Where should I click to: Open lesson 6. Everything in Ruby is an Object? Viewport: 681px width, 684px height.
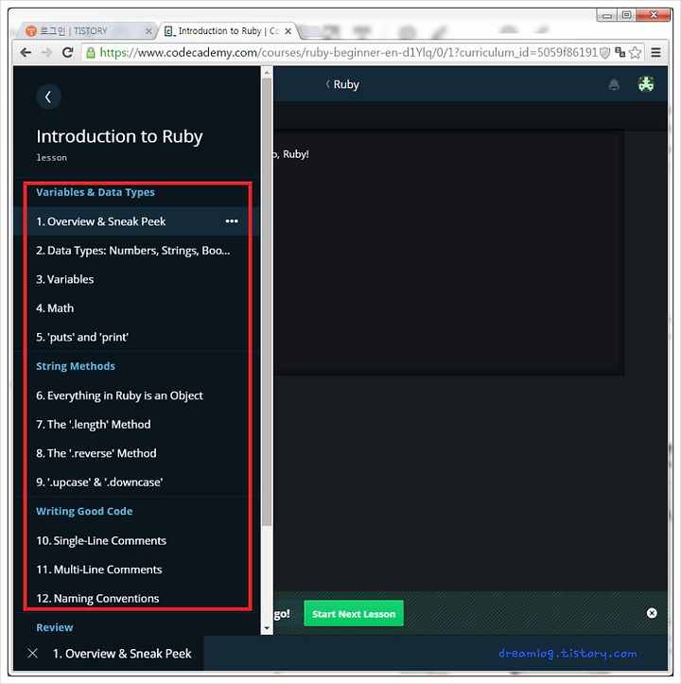[x=136, y=395]
